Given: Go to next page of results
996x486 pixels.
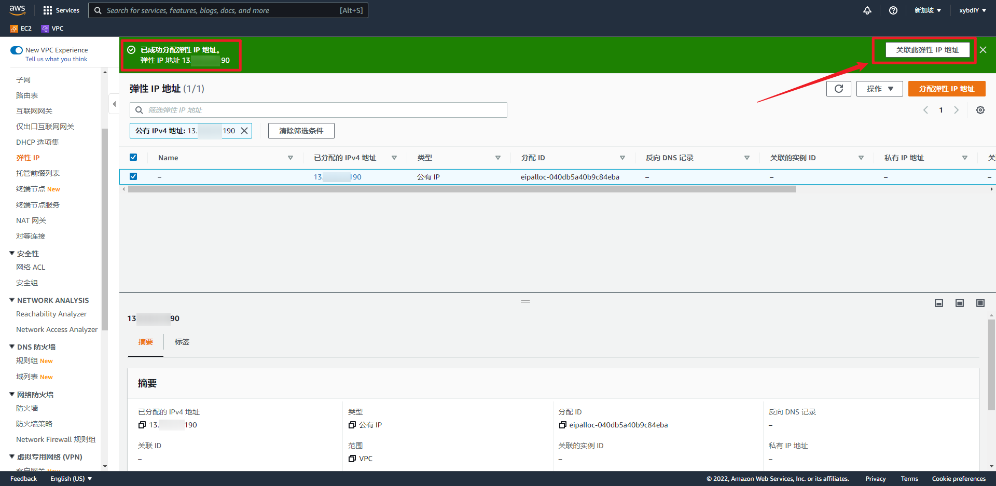Looking at the screenshot, I should click(x=956, y=110).
